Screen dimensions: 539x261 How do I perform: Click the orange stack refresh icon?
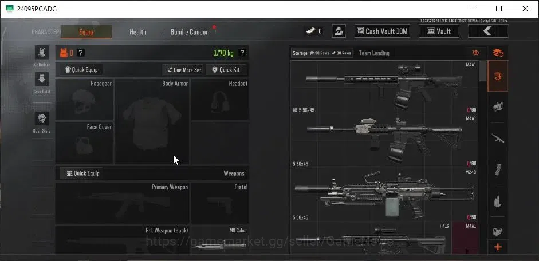tap(498, 53)
